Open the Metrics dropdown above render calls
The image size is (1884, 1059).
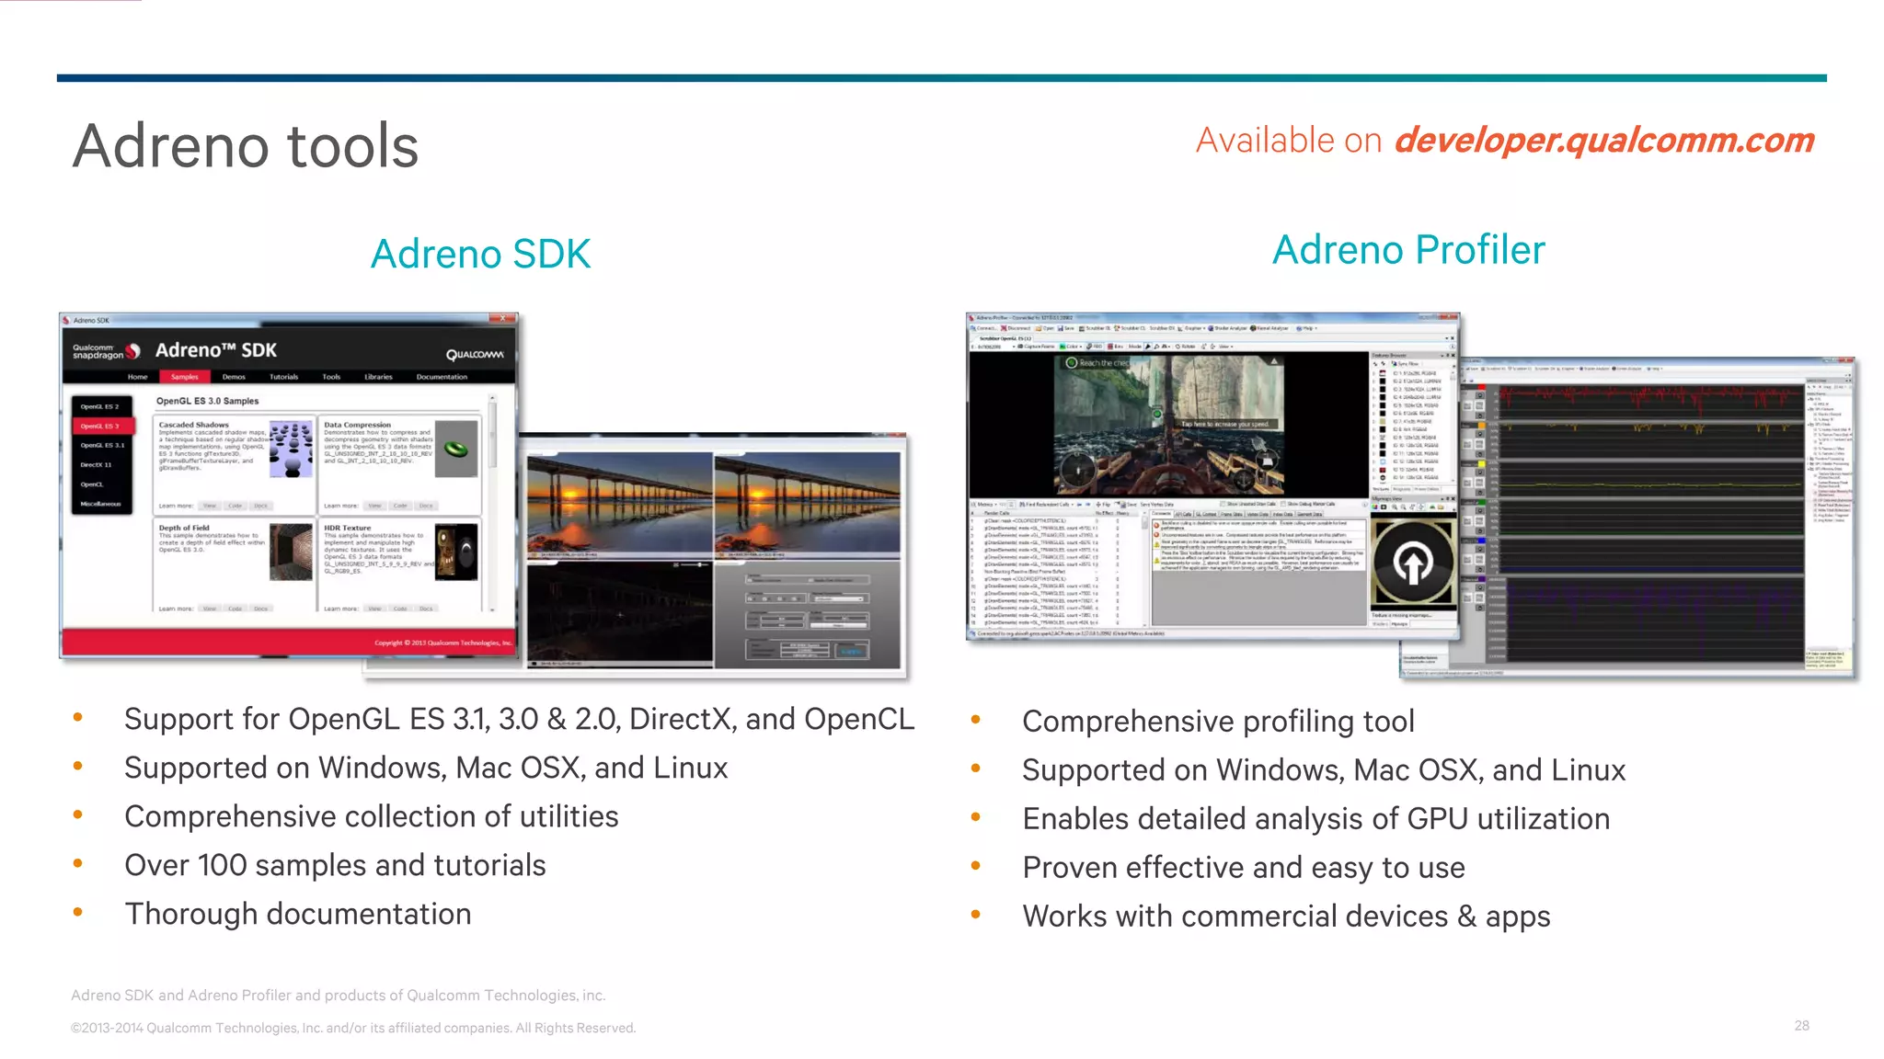(x=984, y=504)
